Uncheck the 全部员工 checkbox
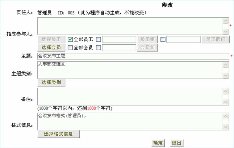This screenshot has height=148, width=234. (70, 39)
